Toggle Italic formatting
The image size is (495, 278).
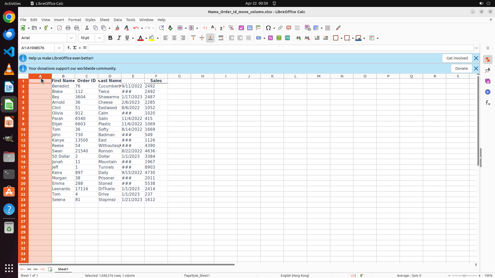click(x=119, y=38)
